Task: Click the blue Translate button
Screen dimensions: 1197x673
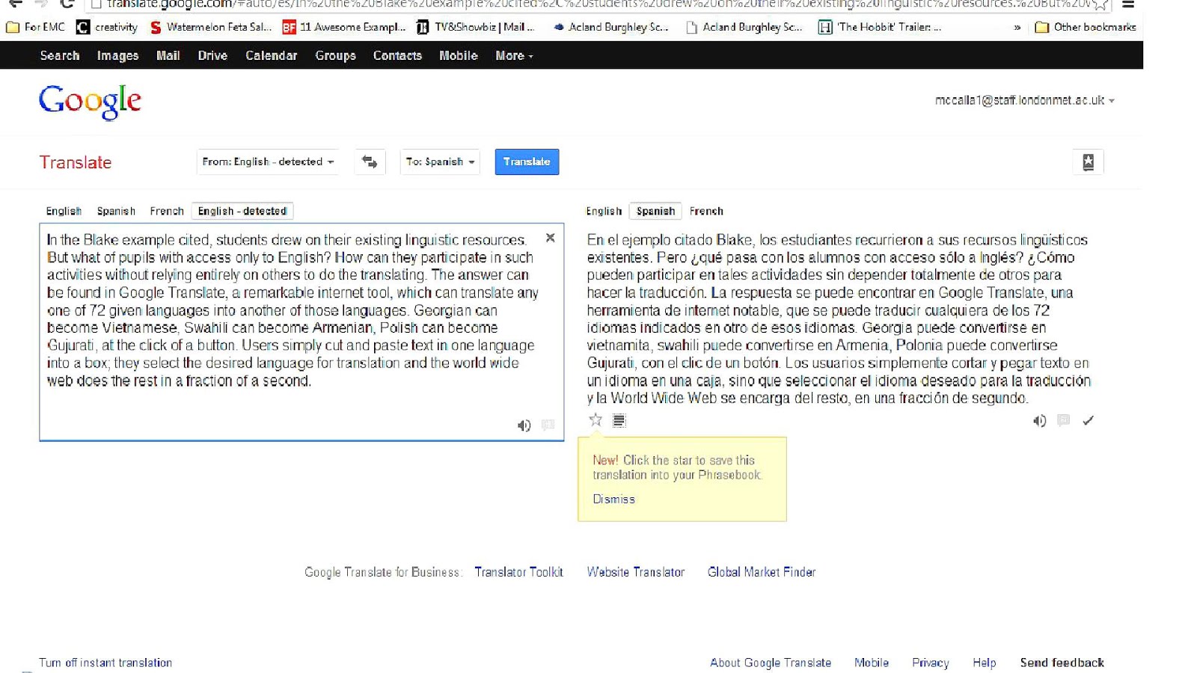Action: click(x=527, y=162)
